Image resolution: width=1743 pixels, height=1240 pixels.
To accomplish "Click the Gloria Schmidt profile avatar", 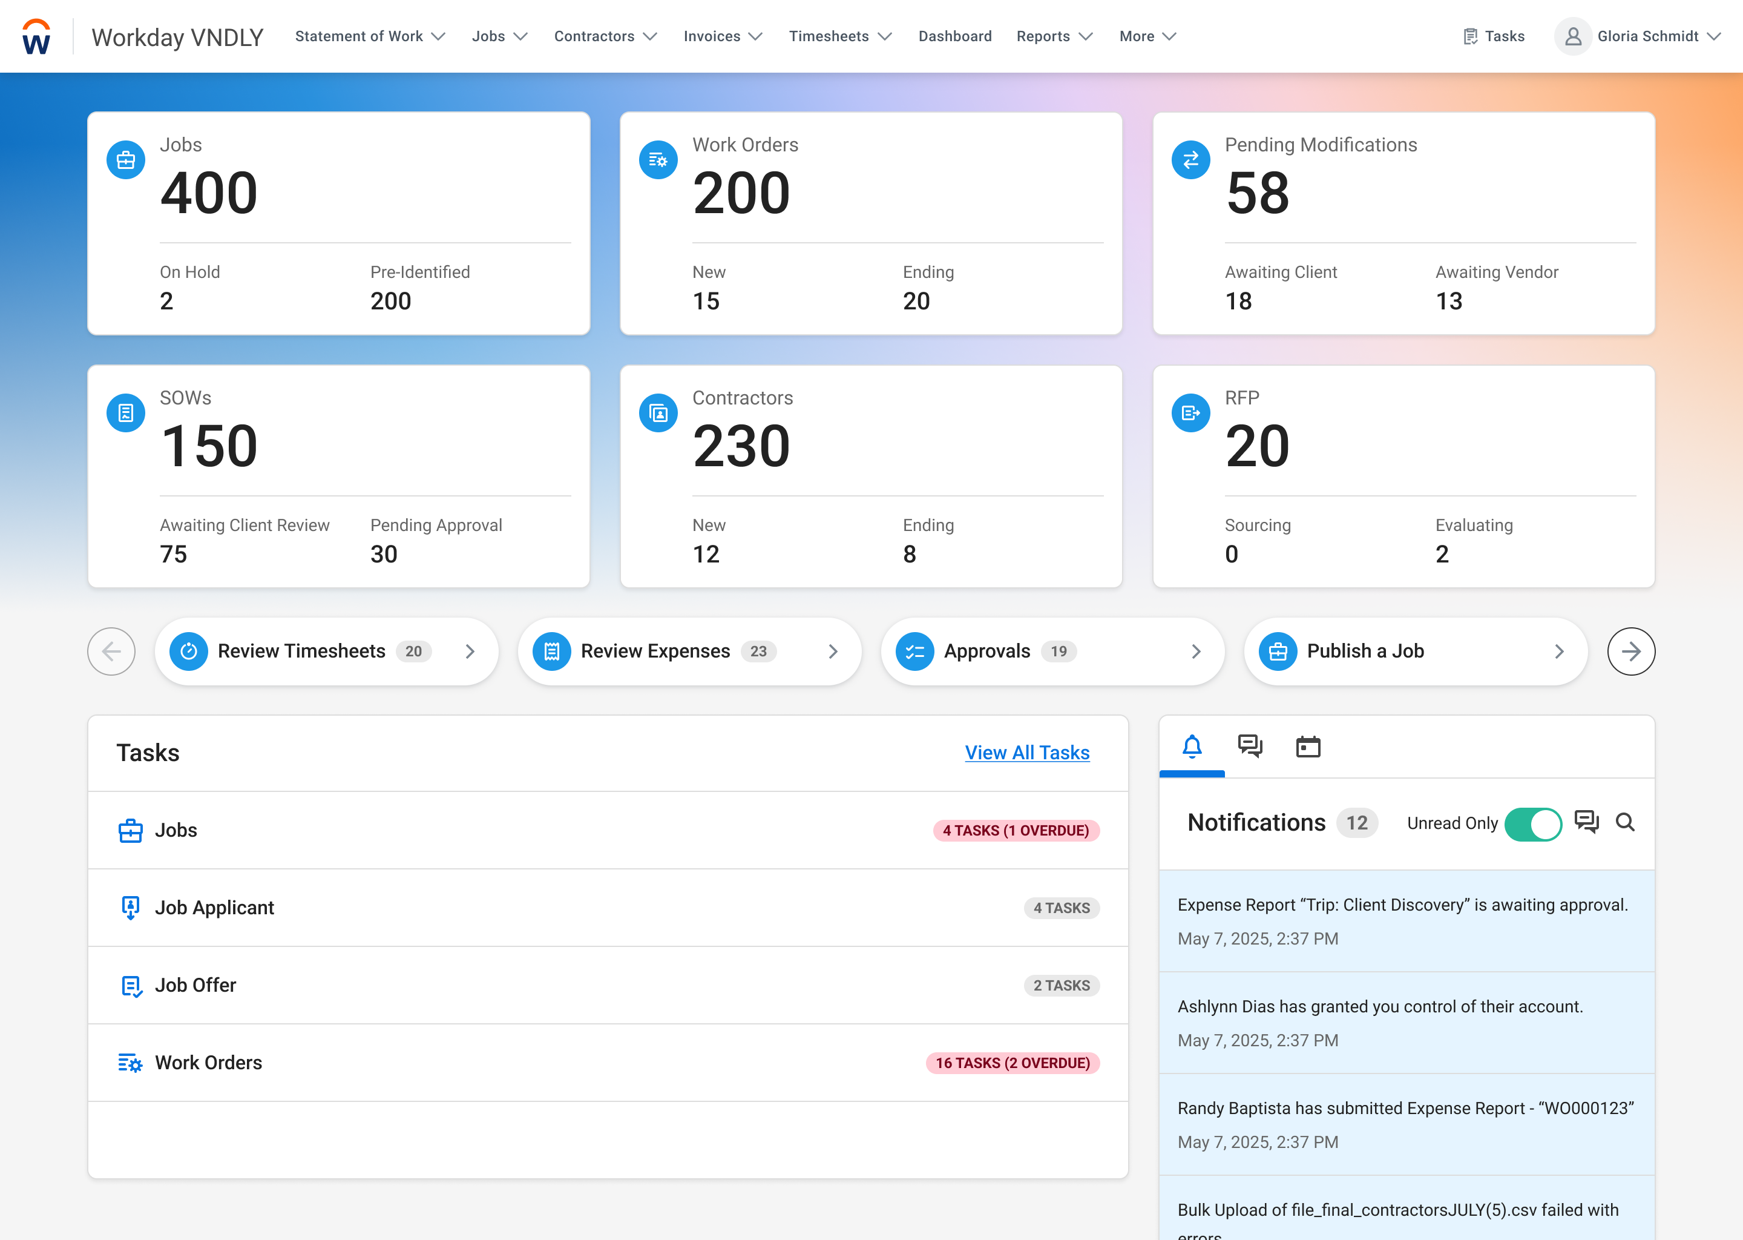I will (x=1573, y=36).
